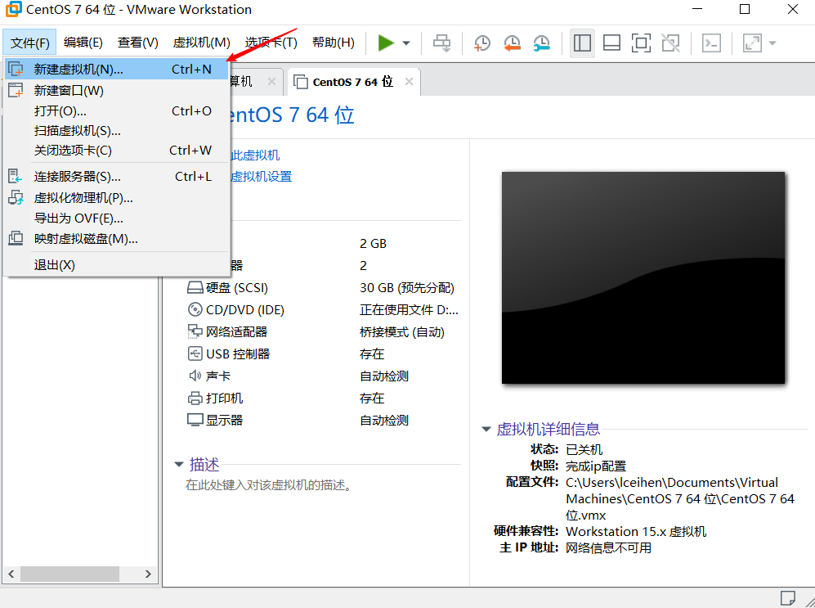Choose 导出为 OVF(E)... menu item
Screen dimensions: 815x608
tap(118, 218)
